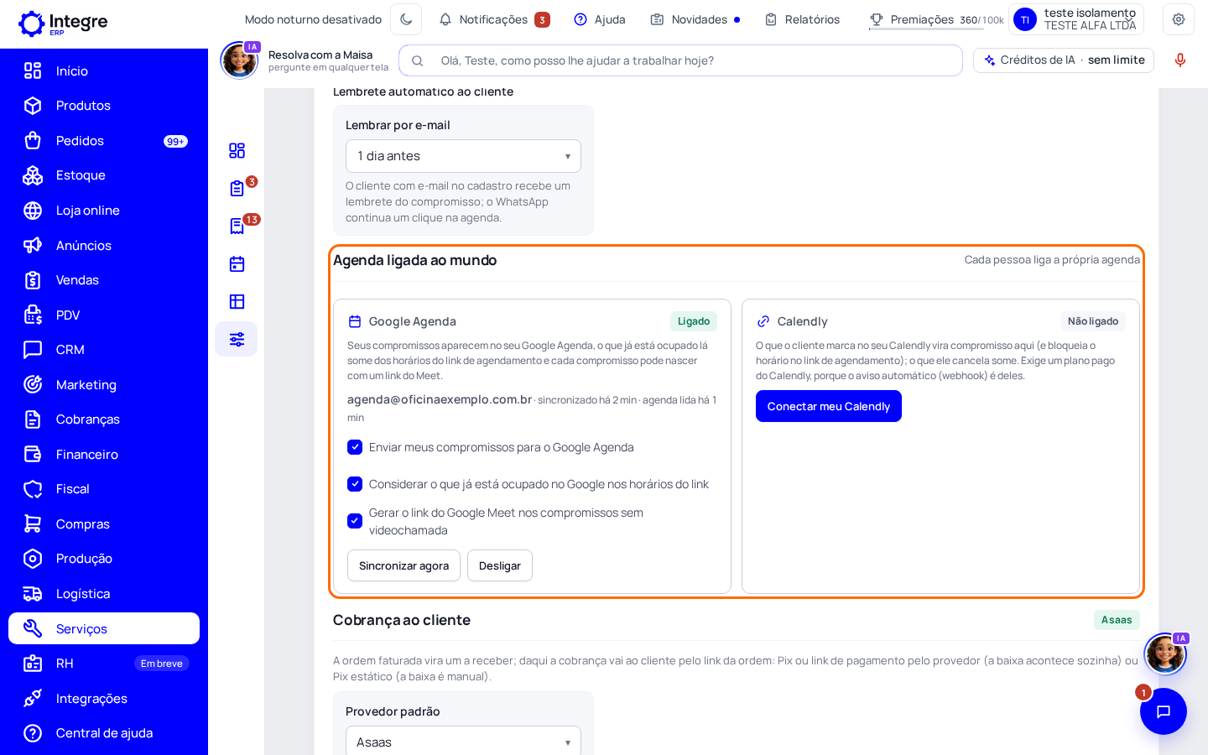Click the Maisa assistant search field
Viewport: 1208px width, 755px height.
pos(680,60)
